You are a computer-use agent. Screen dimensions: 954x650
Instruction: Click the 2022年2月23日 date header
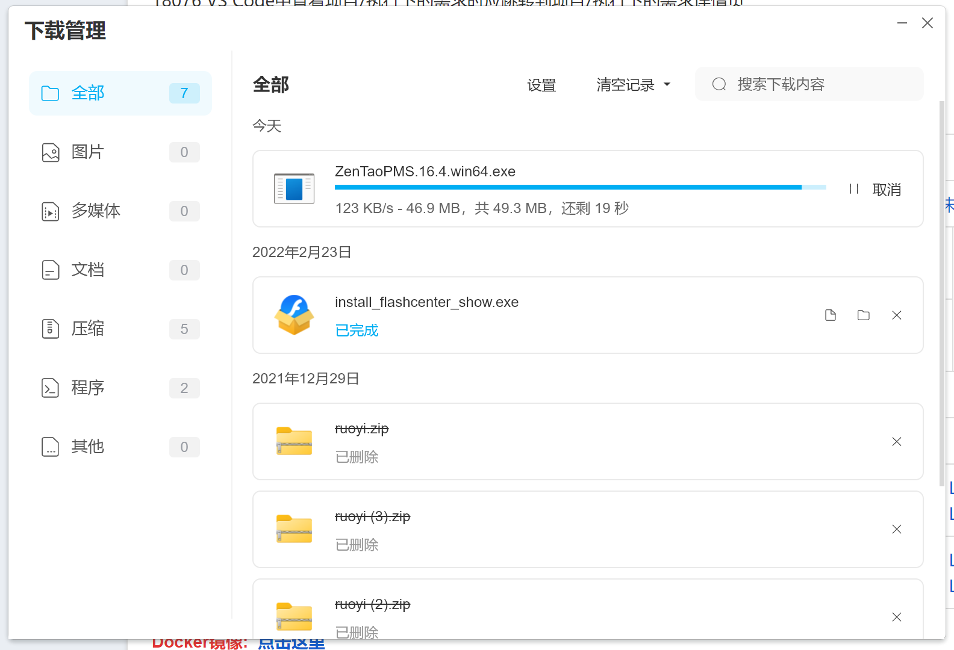pos(302,252)
